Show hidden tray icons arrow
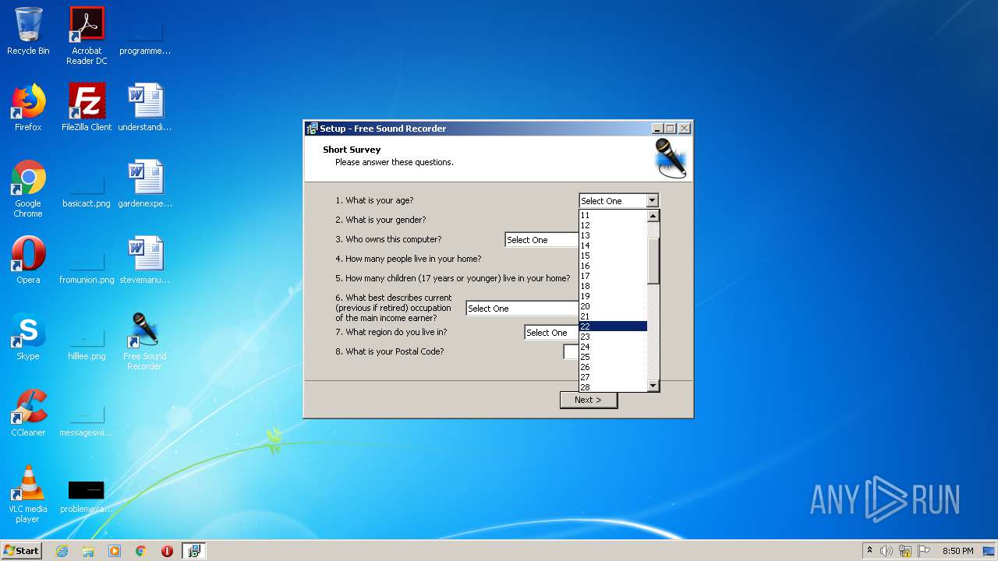The image size is (998, 561). point(869,550)
